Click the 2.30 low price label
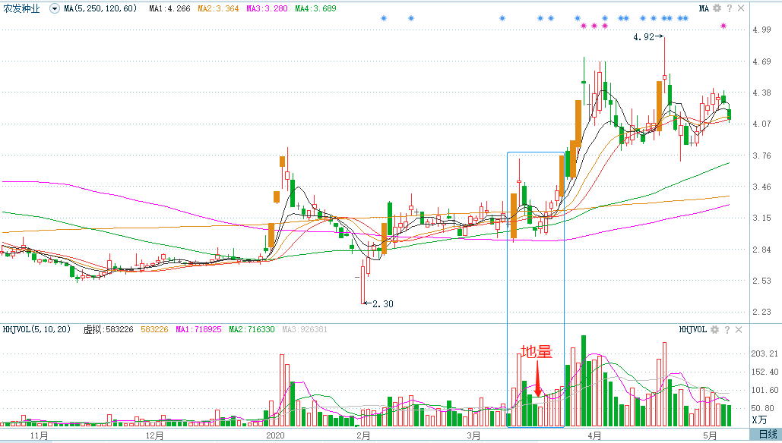782x443 pixels. pyautogui.click(x=383, y=304)
